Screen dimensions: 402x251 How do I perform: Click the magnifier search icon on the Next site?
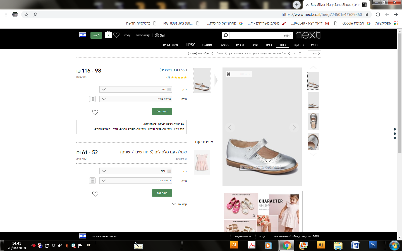coord(226,35)
